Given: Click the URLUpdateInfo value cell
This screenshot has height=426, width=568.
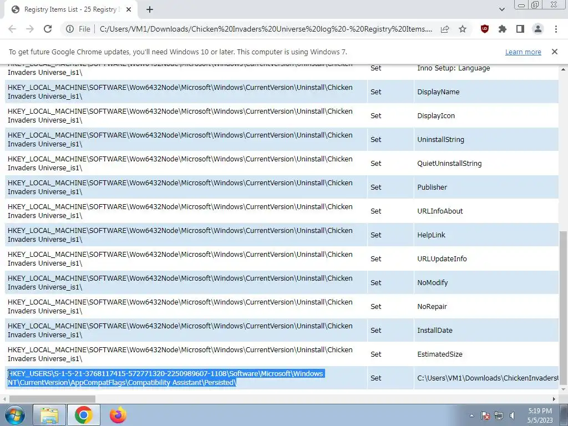Looking at the screenshot, I should click(486, 258).
